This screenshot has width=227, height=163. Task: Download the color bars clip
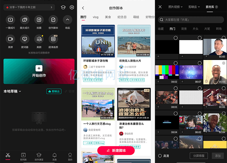click(x=158, y=81)
